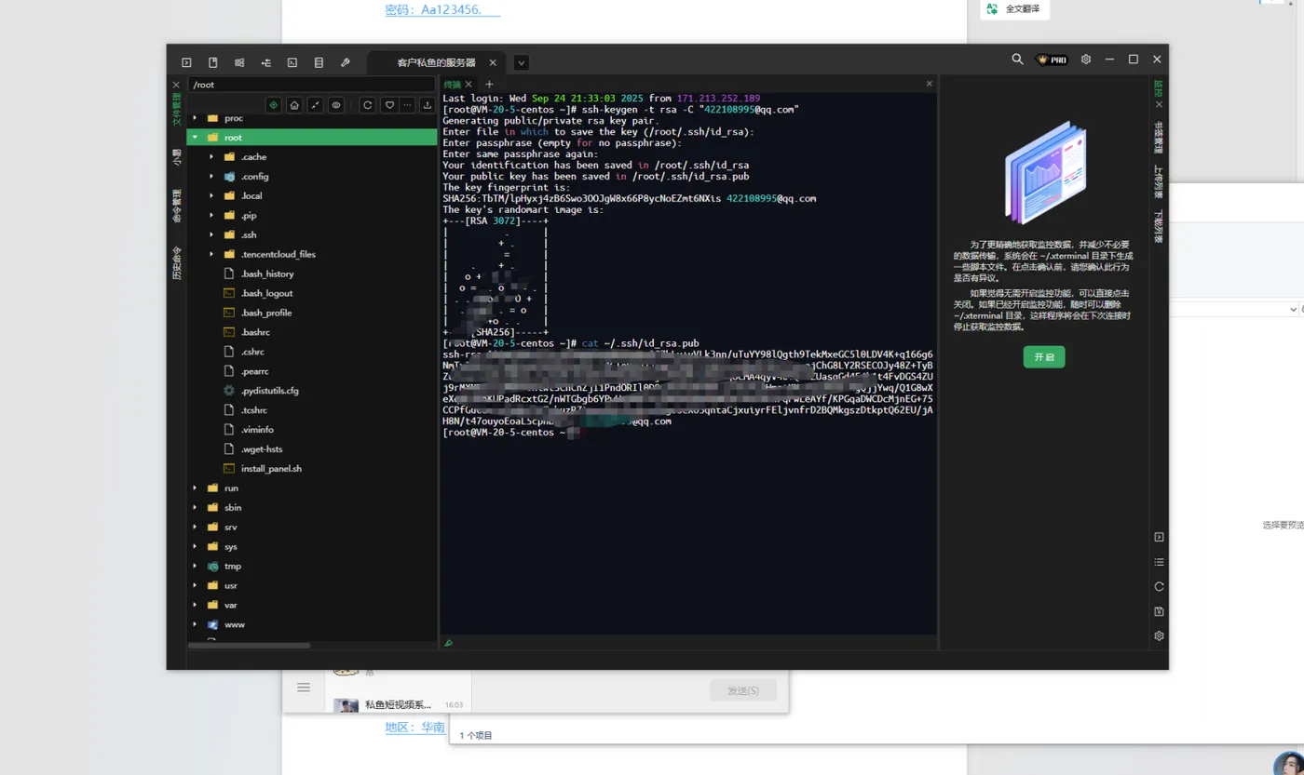Switch to the 书签管理 side tab
Screen dimensions: 1304x775
tap(1159, 141)
